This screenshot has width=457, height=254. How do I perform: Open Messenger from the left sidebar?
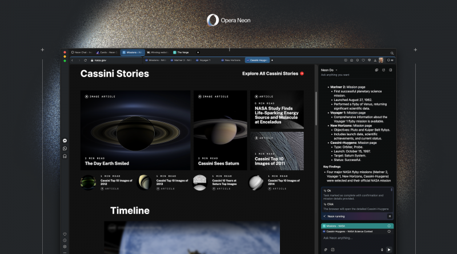pos(65,141)
